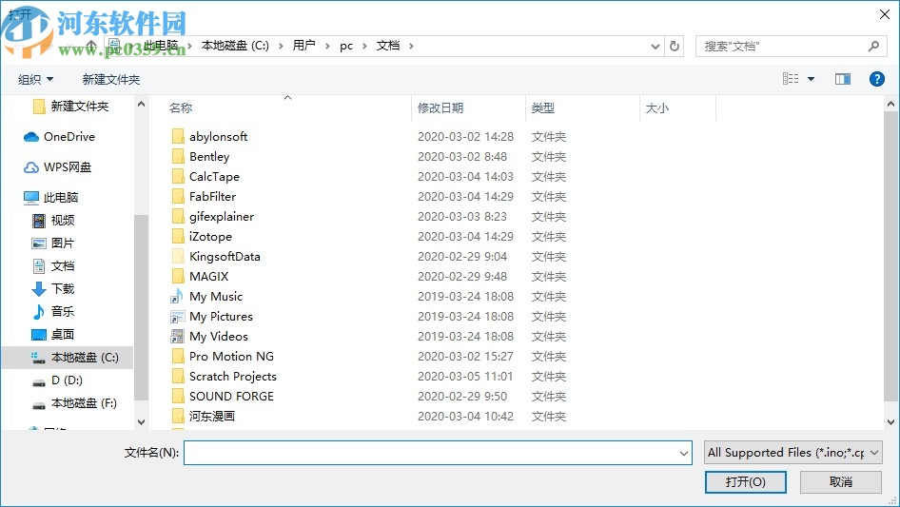Select the SOUND FORGE folder name
The width and height of the screenshot is (900, 507).
(x=231, y=397)
